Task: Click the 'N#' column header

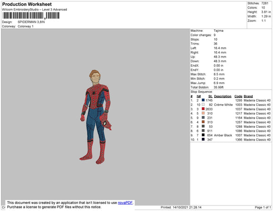Action: click(x=199, y=96)
